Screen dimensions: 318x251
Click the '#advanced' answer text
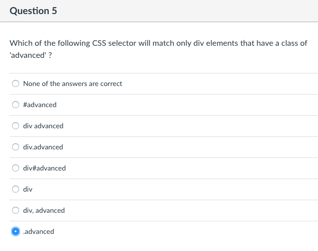click(40, 105)
